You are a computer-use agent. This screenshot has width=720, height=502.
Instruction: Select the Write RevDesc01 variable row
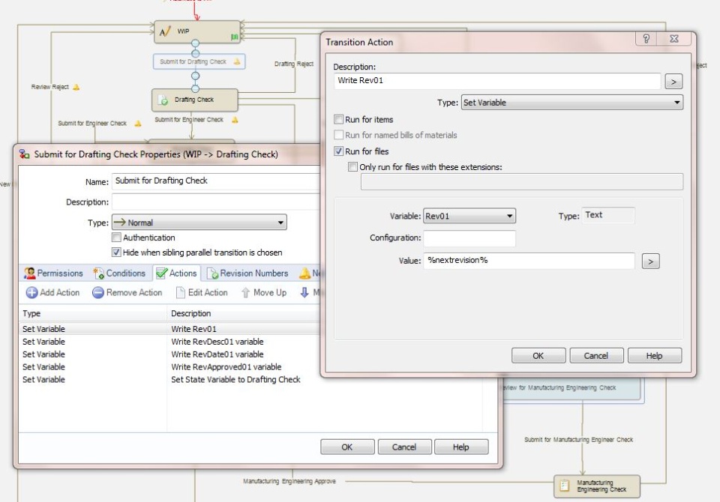pos(170,342)
